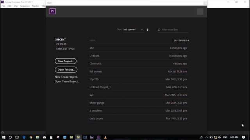250x140 pixels.
Task: Open recent project kheer ganga
Action: pos(138,103)
